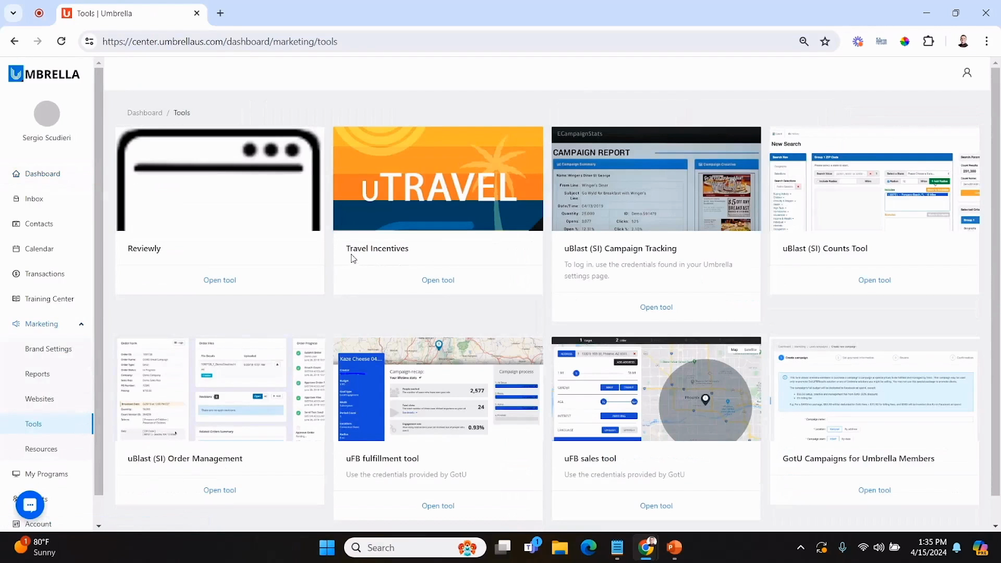Click the user avatar circle in sidebar
The image size is (1001, 563).
coord(47,114)
